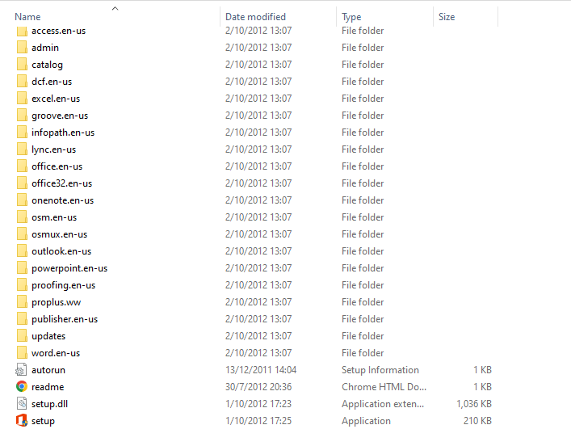The height and width of the screenshot is (446, 571).
Task: Select the Chrome icon for readme
Action: pyautogui.click(x=22, y=386)
